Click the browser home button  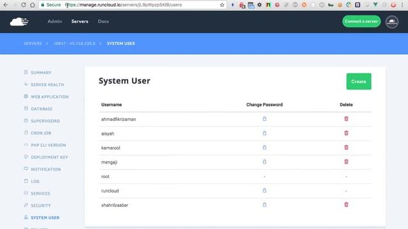coord(33,4)
